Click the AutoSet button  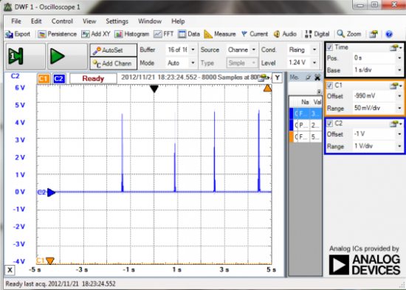click(114, 50)
